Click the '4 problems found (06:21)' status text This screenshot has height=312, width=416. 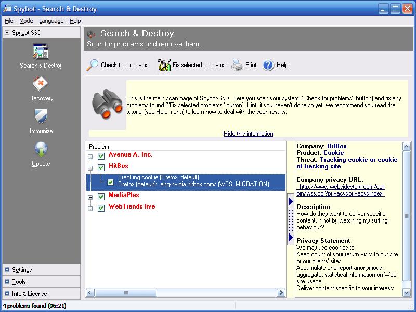click(x=35, y=306)
